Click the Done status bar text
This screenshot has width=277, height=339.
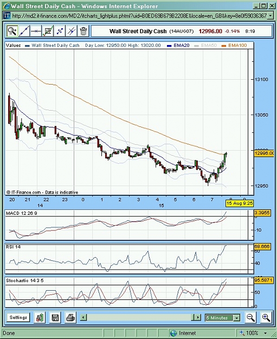(x=9, y=333)
